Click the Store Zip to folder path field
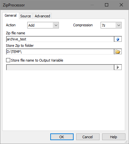129x144 pixels. coord(60,52)
